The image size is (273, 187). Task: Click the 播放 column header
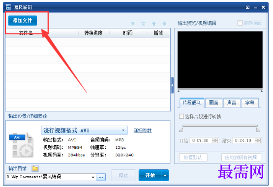point(158,33)
